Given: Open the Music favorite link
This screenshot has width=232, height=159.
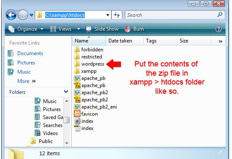Looking at the screenshot, I should (x=24, y=72).
